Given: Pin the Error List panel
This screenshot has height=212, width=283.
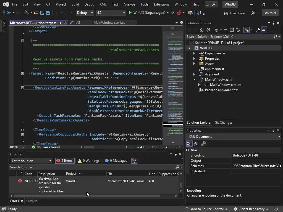Looking at the screenshot, I should 175,154.
